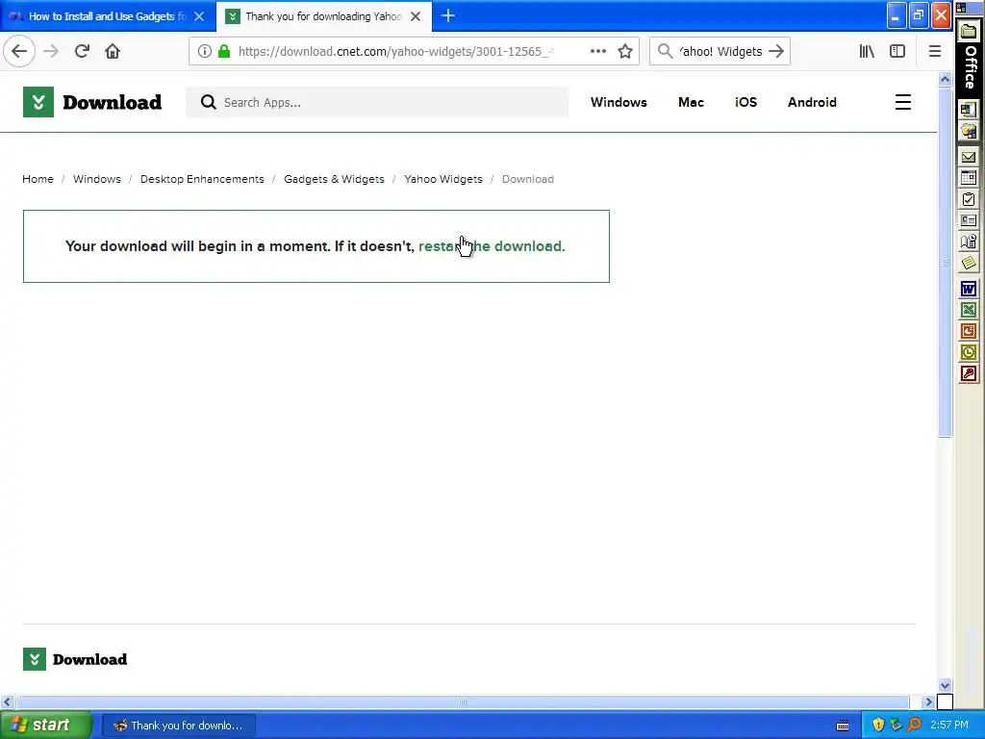Screen dimensions: 985x739
Task: Open the Android category in site nav
Action: pyautogui.click(x=812, y=102)
